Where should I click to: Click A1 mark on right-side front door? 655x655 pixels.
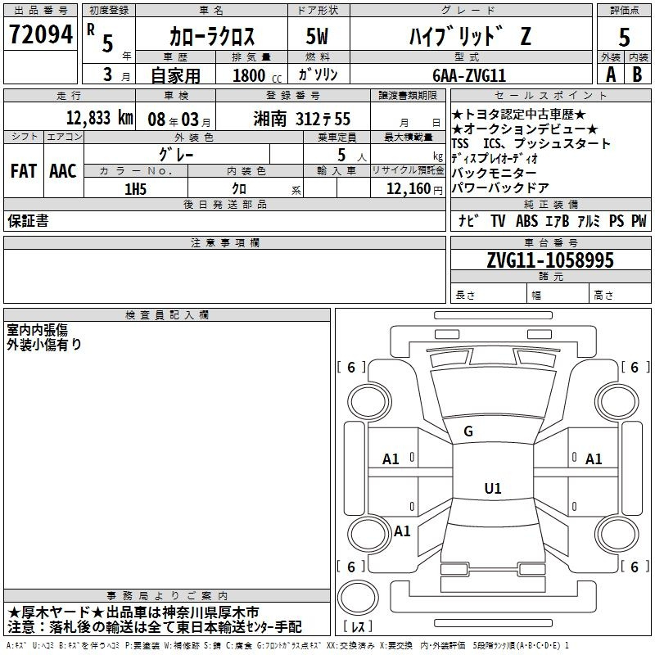(x=594, y=459)
